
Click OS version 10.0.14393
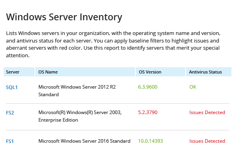pyautogui.click(x=150, y=141)
